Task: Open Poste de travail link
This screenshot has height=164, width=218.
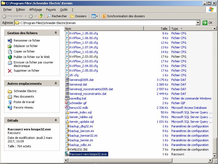Action: point(24,102)
